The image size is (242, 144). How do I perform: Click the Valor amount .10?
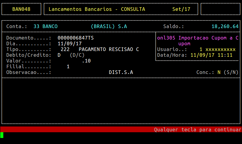86,61
